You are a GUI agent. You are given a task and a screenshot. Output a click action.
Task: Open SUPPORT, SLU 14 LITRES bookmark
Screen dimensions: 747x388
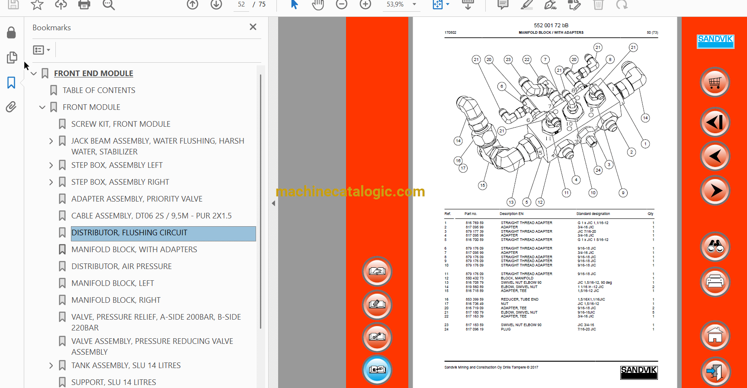point(114,382)
